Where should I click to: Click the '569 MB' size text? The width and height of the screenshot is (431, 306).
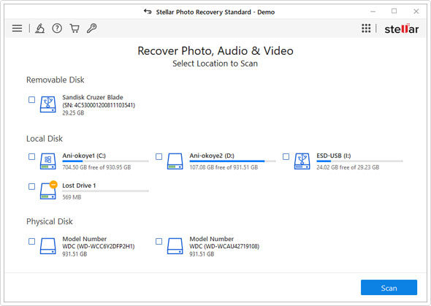point(72,197)
